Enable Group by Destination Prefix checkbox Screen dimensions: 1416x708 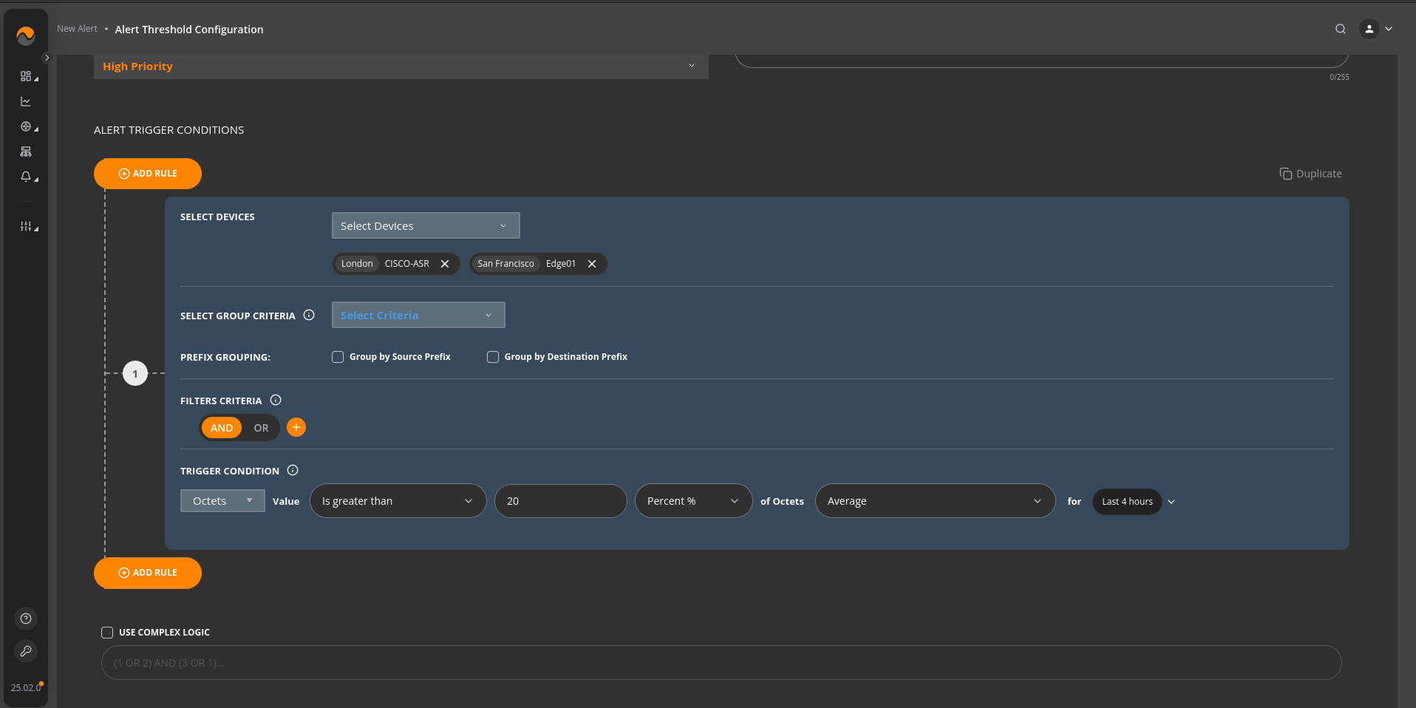click(493, 357)
